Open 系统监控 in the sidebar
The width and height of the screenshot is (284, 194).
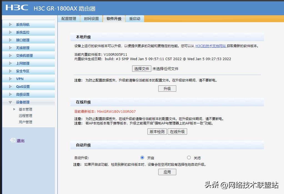pyautogui.click(x=23, y=32)
